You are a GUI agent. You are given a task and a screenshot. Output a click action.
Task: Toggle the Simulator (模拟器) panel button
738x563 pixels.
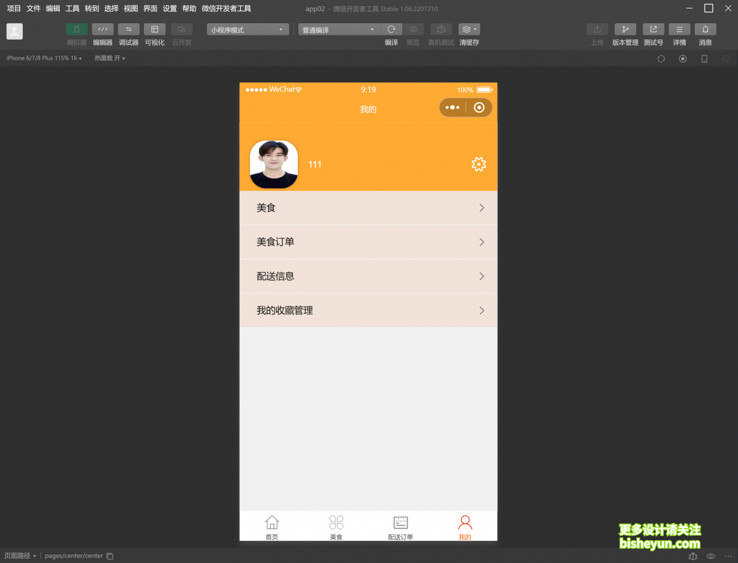[76, 30]
